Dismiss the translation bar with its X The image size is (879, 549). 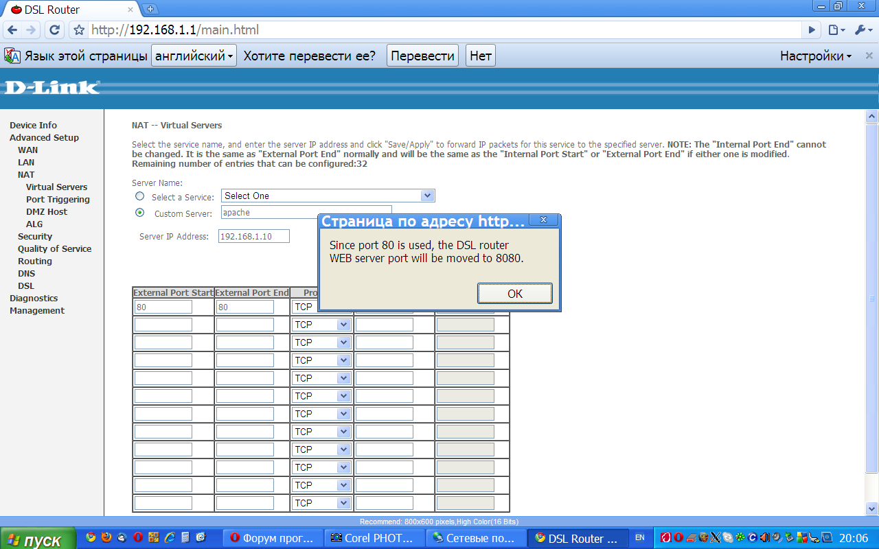click(869, 56)
